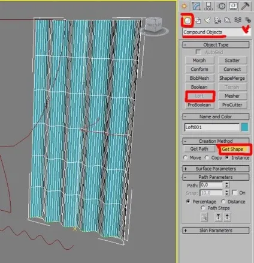Open the object color swatch
The height and width of the screenshot is (263, 254).
click(244, 127)
